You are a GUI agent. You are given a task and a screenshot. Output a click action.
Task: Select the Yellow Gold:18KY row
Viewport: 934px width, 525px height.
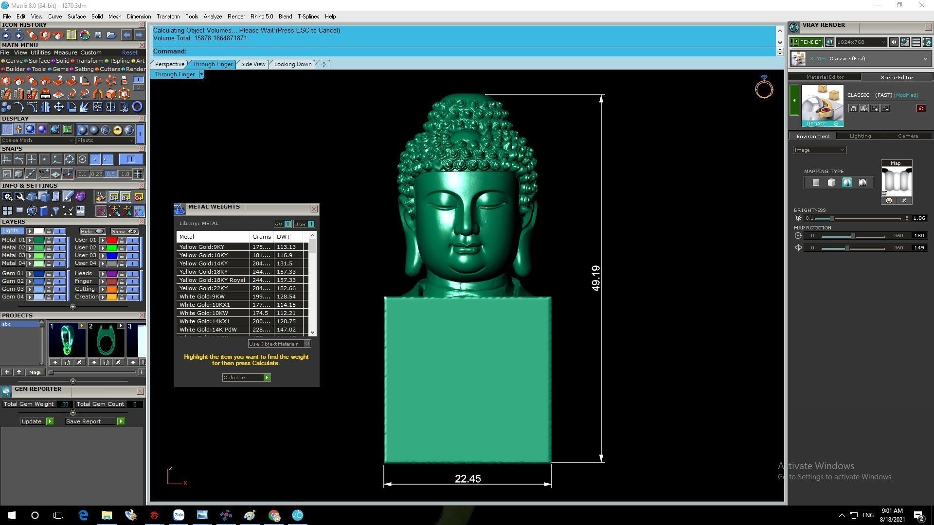pyautogui.click(x=242, y=272)
